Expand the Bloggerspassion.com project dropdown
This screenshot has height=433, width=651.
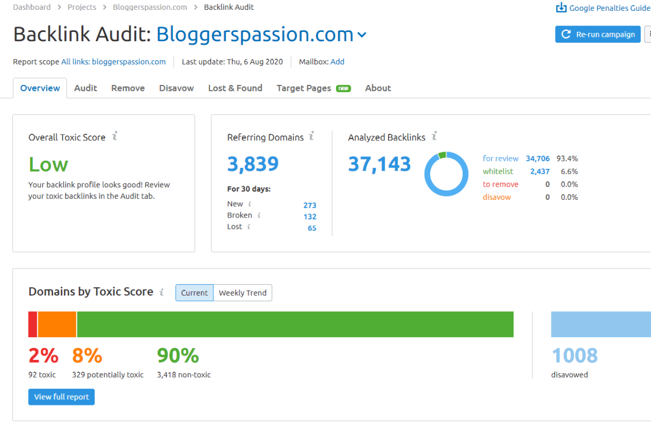coord(362,35)
